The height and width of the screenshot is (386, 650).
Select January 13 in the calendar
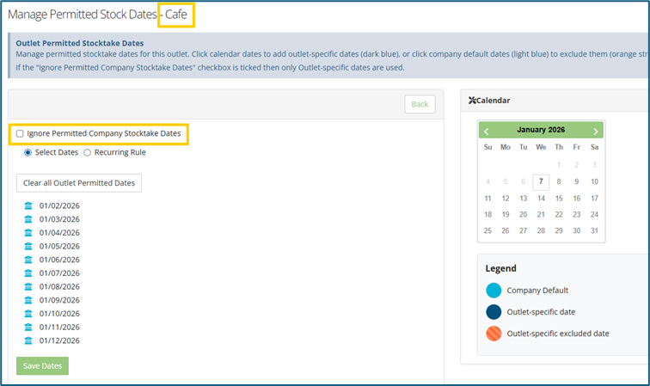tap(523, 199)
